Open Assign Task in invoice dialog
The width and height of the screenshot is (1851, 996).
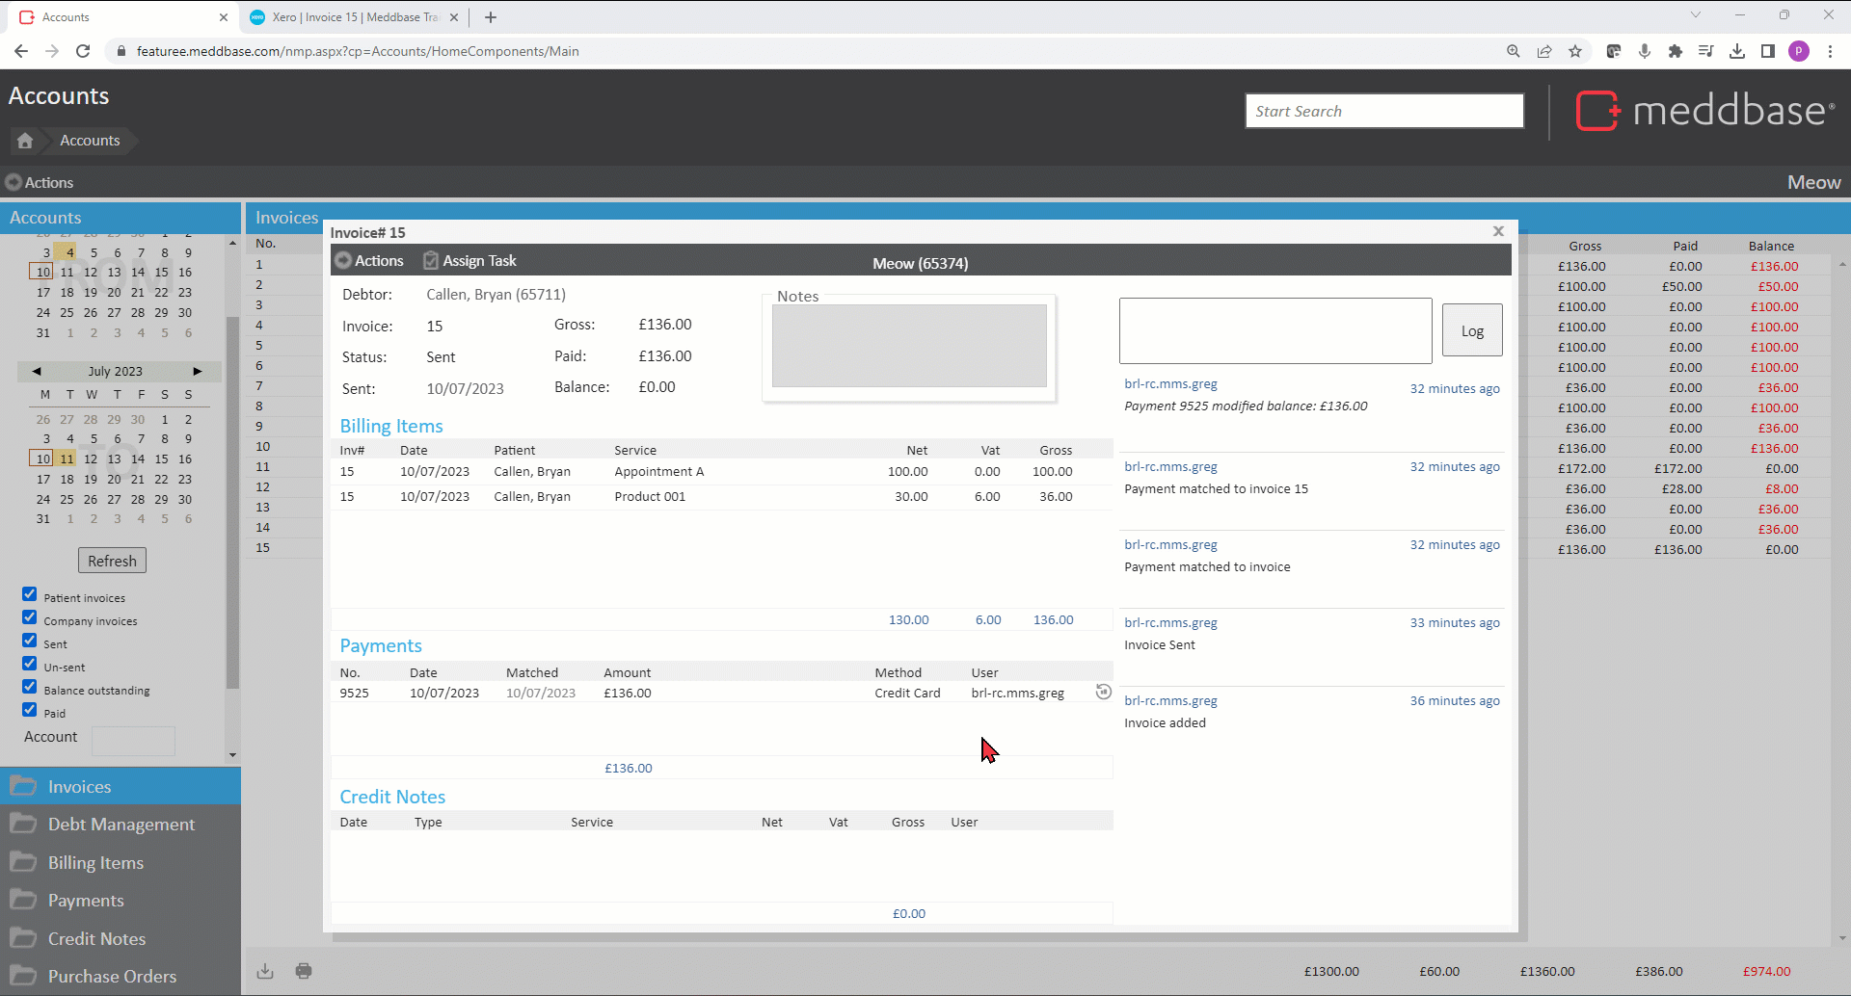coord(469,261)
